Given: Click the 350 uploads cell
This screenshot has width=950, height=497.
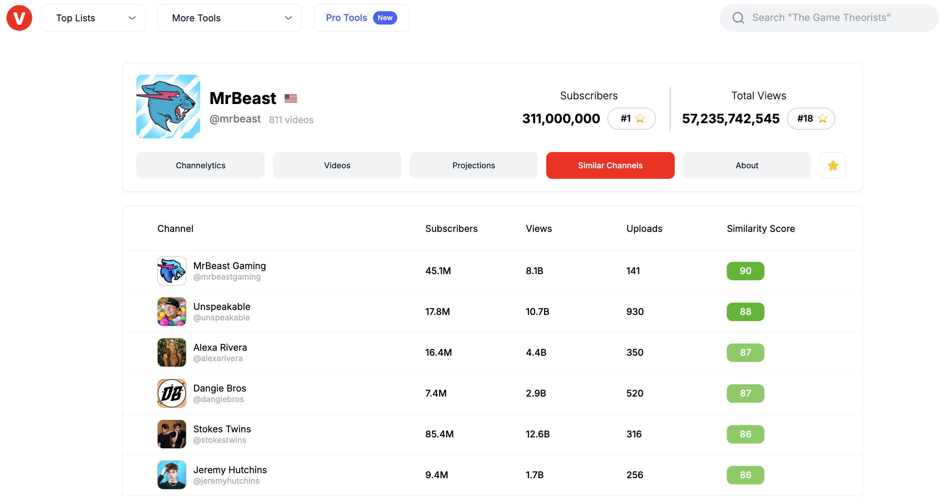Looking at the screenshot, I should 635,353.
